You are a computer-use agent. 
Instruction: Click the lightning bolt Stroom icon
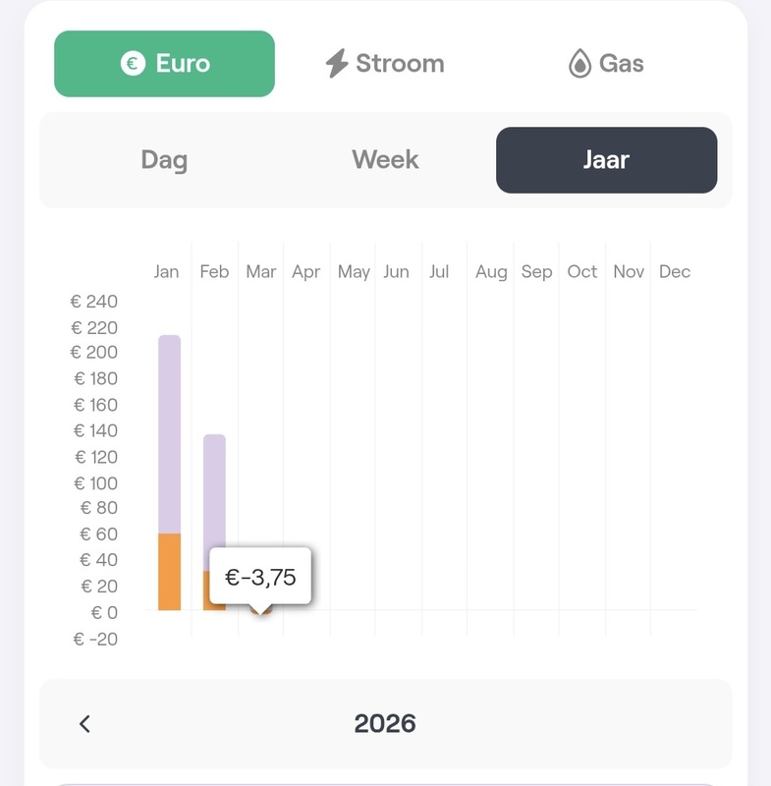coord(337,64)
